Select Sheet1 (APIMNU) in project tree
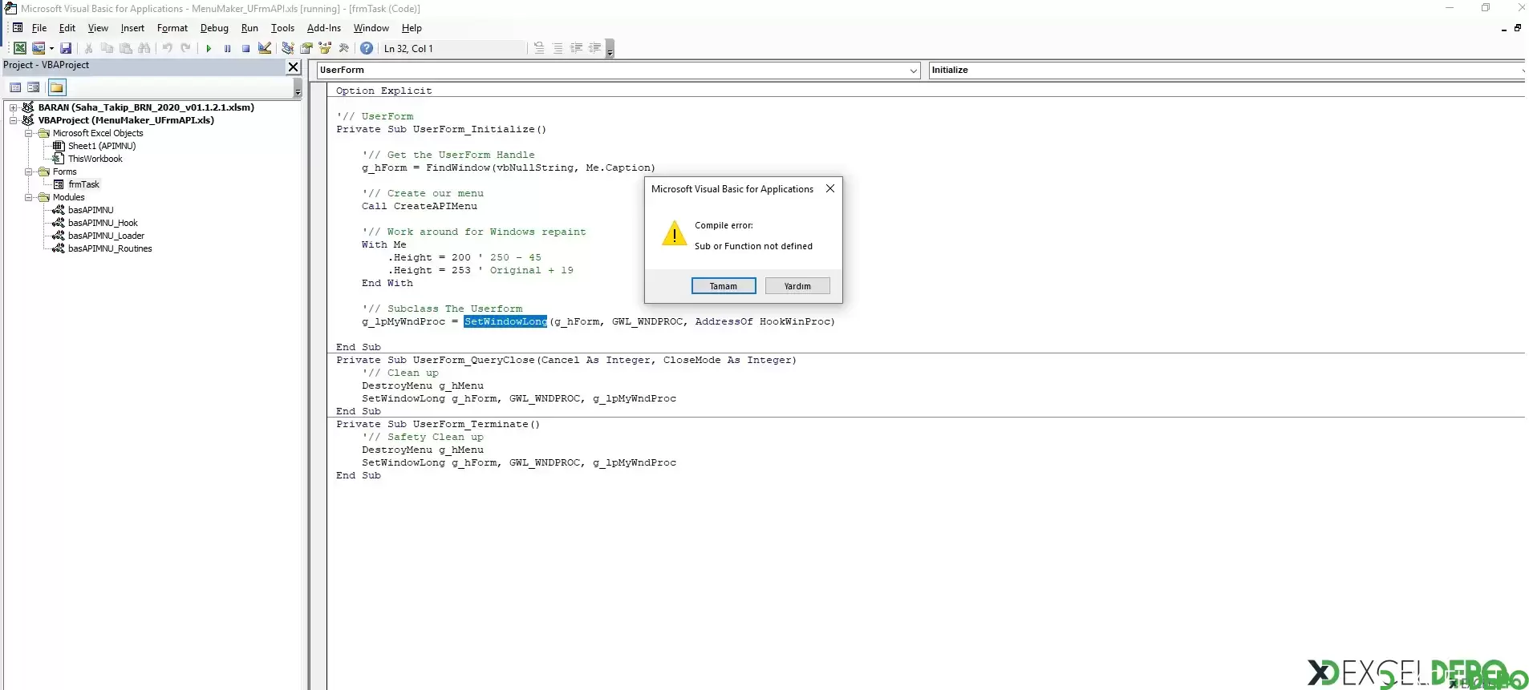 tap(102, 146)
